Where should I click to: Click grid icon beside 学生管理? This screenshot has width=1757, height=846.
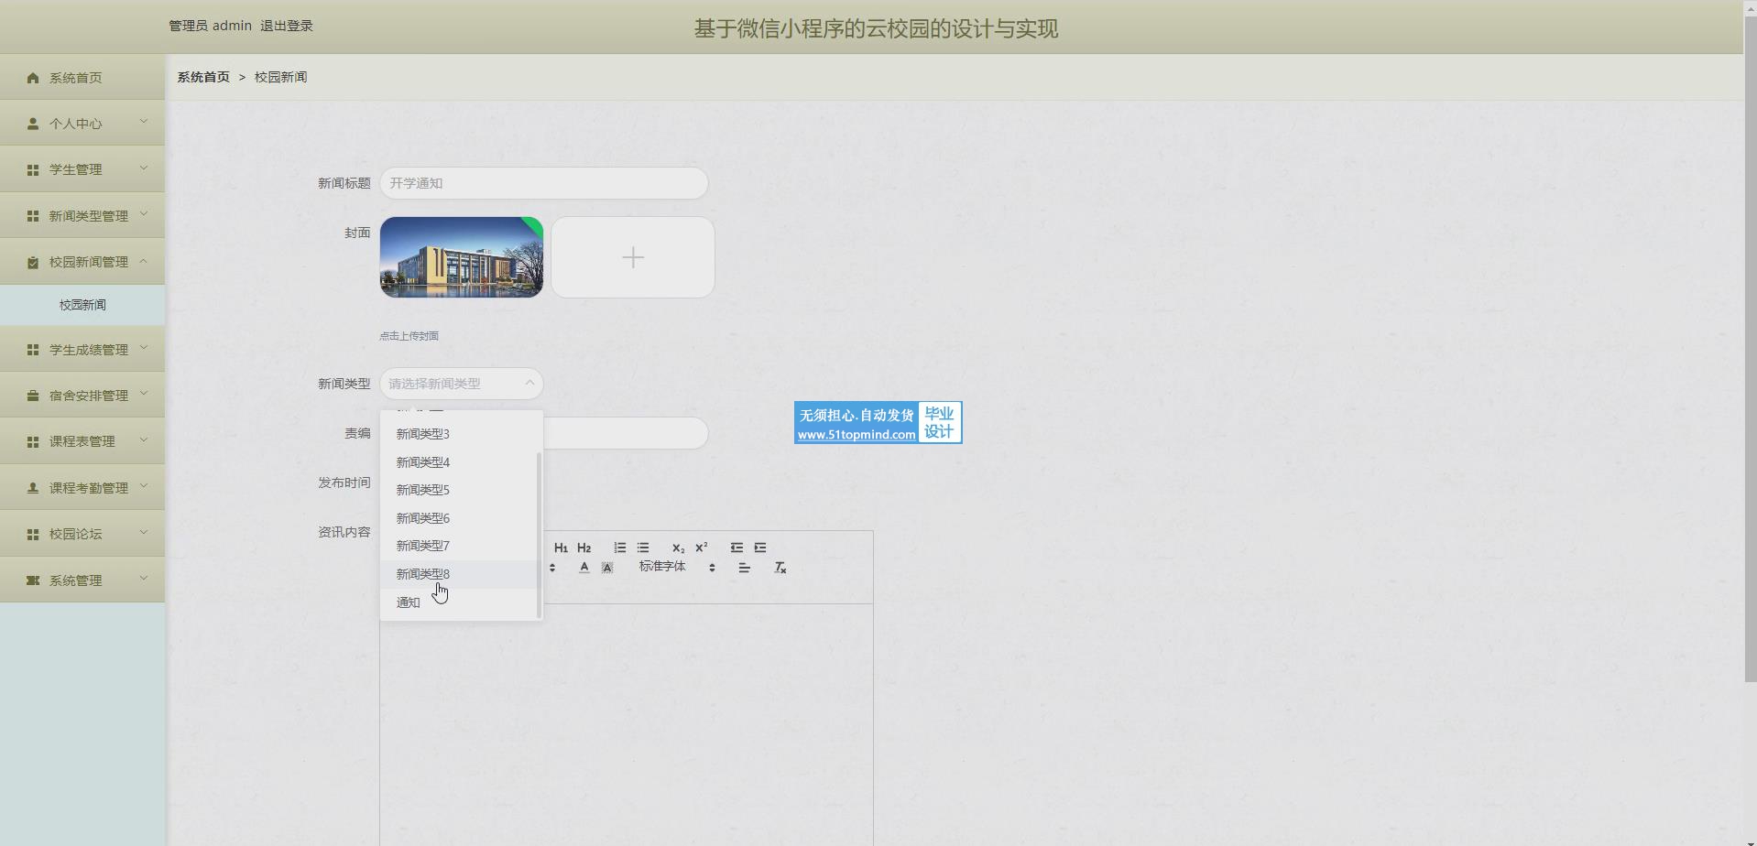coord(33,169)
